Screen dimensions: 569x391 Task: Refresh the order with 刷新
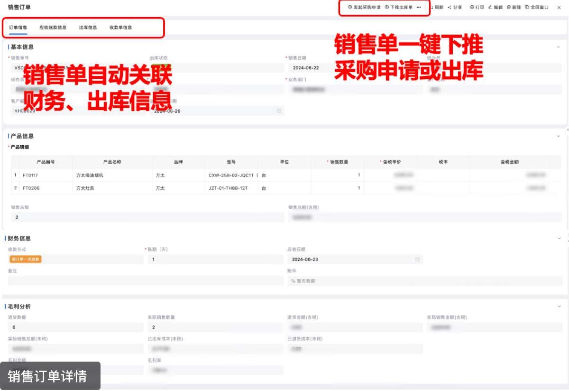click(x=436, y=8)
